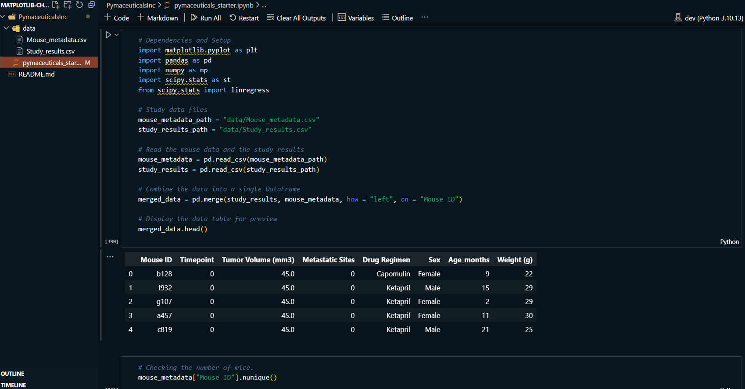Select the dev Python 3.10.13 kernel
The image size is (745, 389).
coord(709,18)
